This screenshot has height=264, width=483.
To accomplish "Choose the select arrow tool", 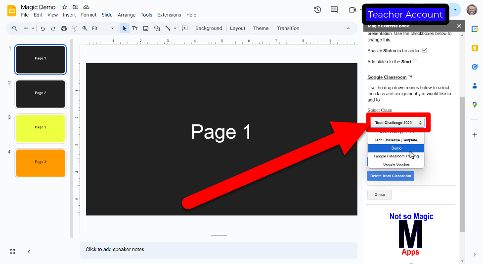I will click(124, 28).
